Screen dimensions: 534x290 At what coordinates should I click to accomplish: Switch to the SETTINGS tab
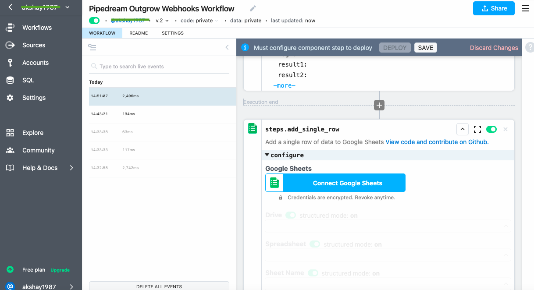tap(173, 33)
